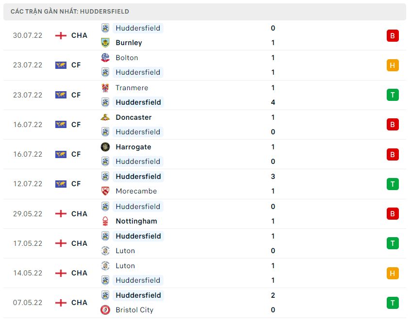Click the Harrogate club crest icon

coord(105,147)
